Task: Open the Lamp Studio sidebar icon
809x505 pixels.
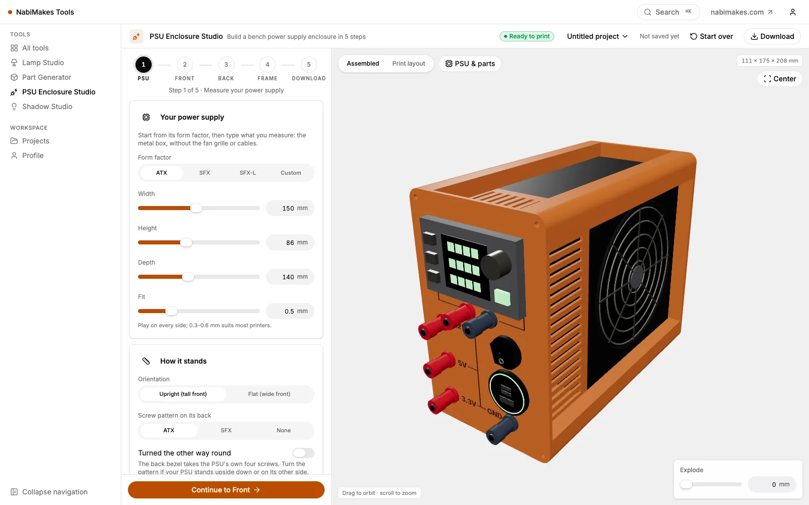Action: pos(14,63)
